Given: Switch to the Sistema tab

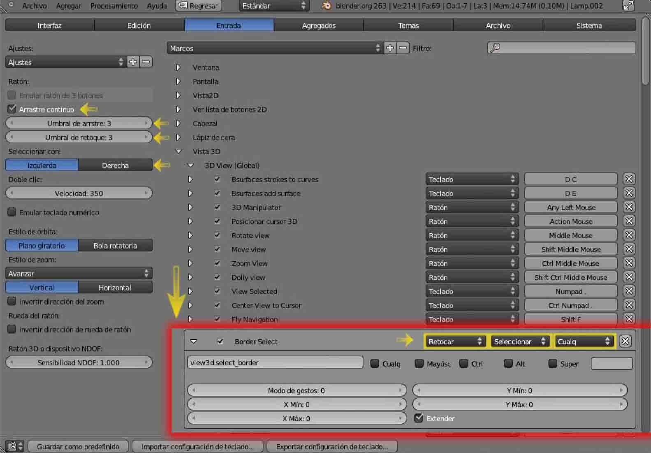Looking at the screenshot, I should pyautogui.click(x=589, y=26).
